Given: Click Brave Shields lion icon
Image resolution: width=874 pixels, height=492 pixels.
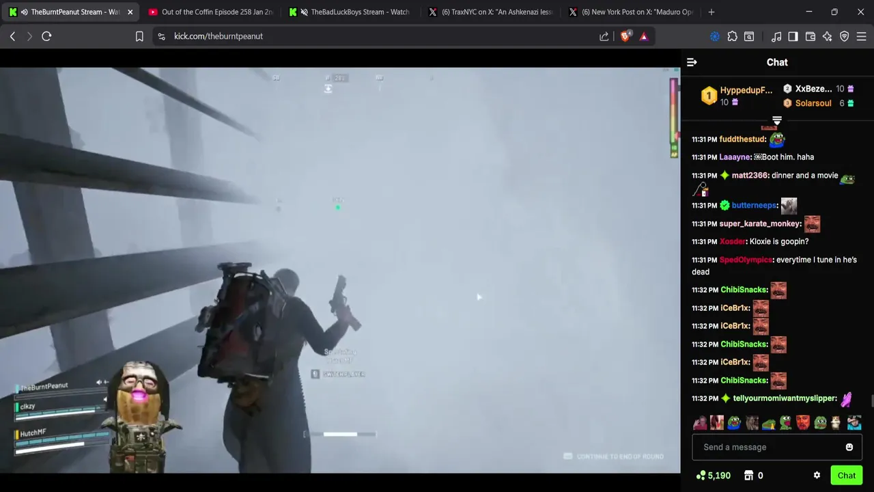Looking at the screenshot, I should (625, 36).
